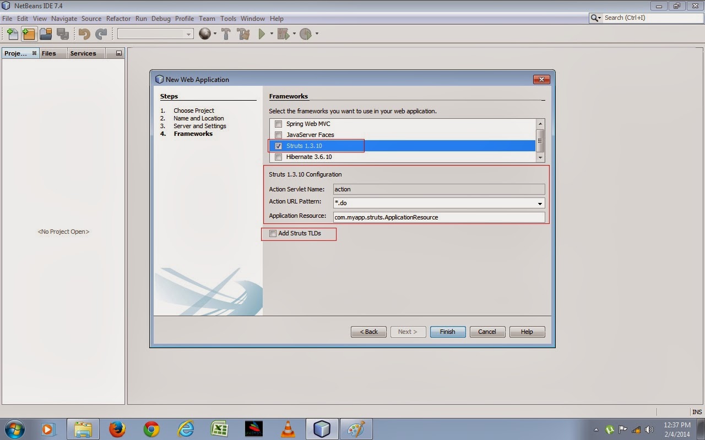Click the Run Project green arrow

click(262, 34)
